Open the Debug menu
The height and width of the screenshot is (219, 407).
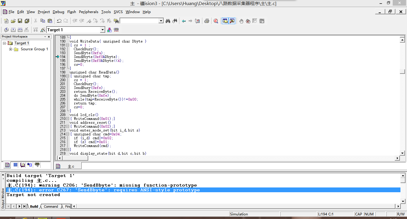58,12
